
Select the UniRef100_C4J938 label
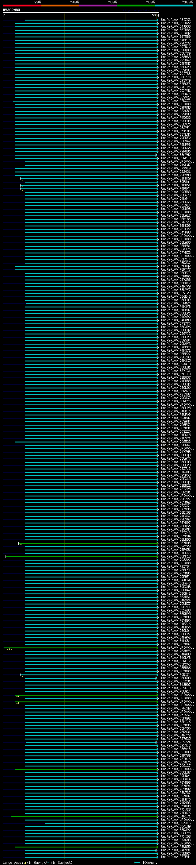[176, 26]
